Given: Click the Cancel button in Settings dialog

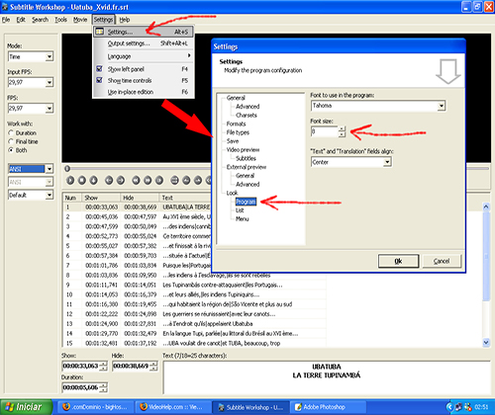Looking at the screenshot, I should click(442, 261).
